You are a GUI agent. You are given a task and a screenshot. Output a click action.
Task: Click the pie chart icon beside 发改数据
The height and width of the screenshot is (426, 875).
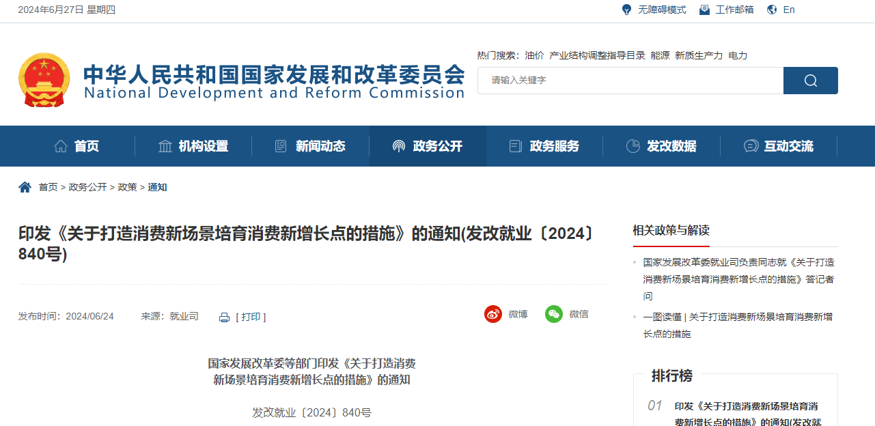pyautogui.click(x=633, y=146)
